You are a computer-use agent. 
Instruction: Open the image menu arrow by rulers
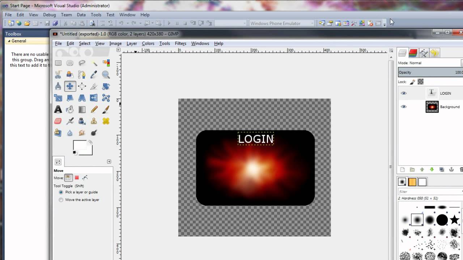pos(119,50)
